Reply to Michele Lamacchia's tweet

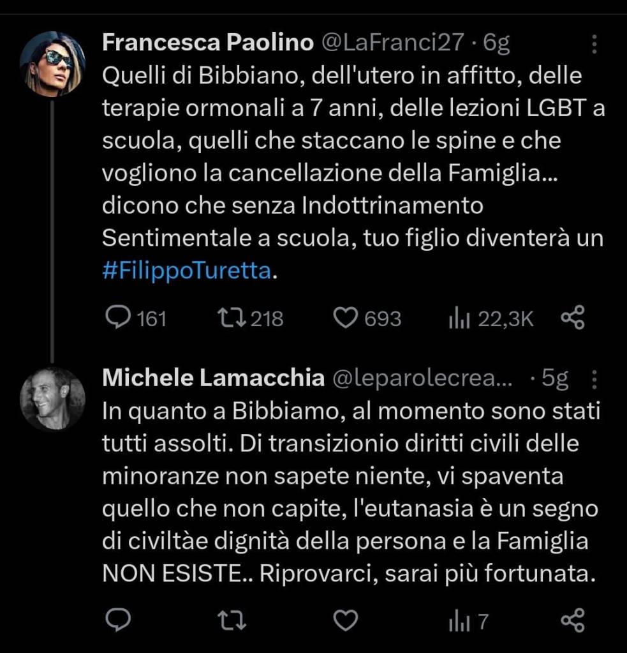tap(117, 619)
